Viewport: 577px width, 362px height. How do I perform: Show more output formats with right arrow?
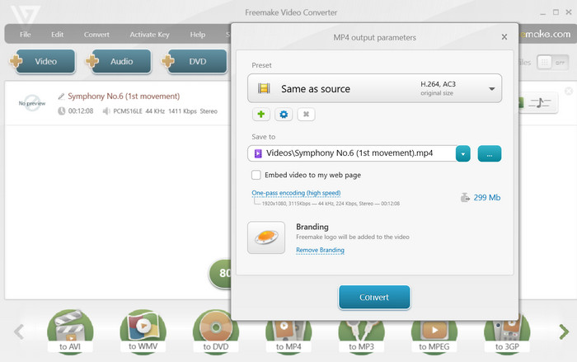tap(564, 331)
